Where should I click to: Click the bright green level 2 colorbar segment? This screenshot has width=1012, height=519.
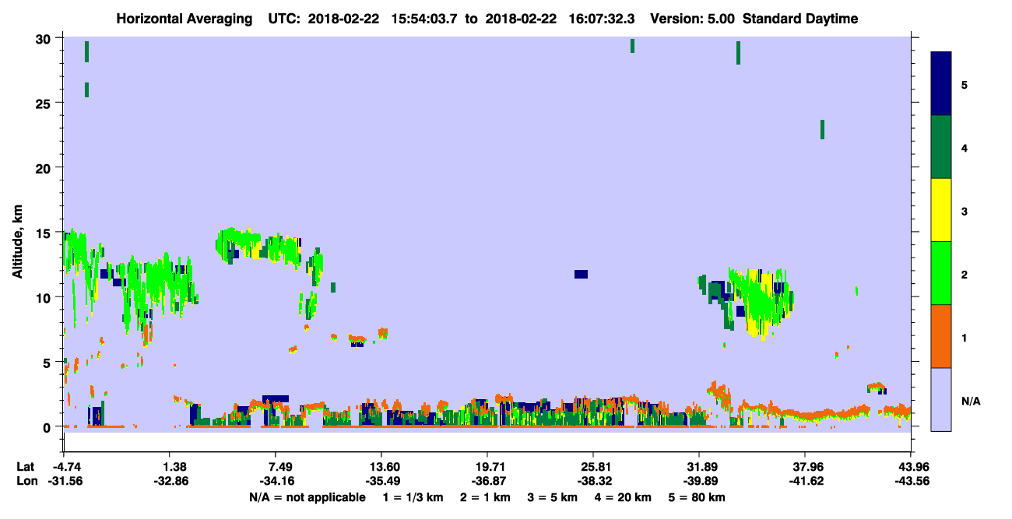click(941, 273)
